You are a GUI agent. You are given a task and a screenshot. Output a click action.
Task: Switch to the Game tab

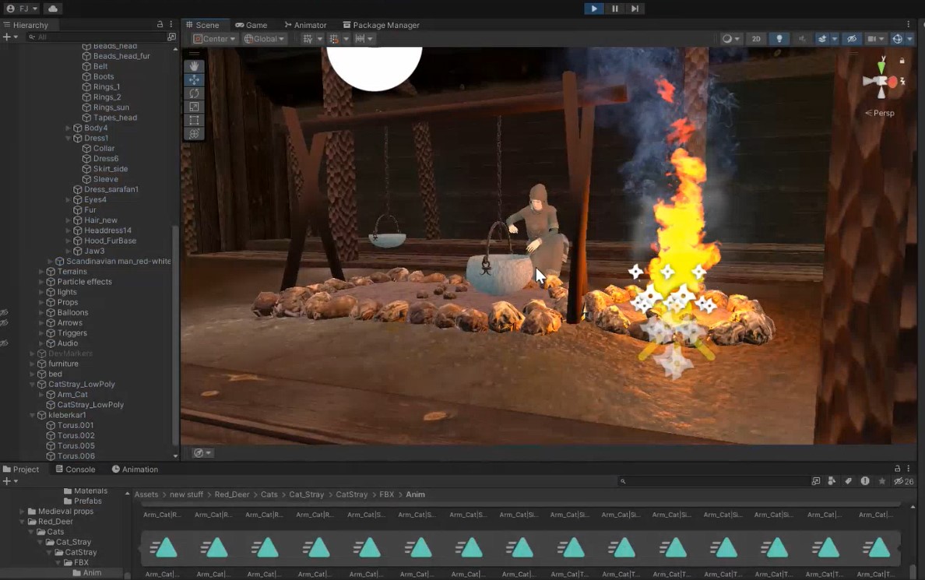tap(251, 25)
